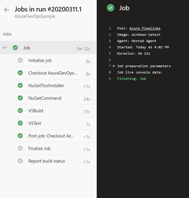
Task: Click the green check icon beside VSTest
Action: 20,123
